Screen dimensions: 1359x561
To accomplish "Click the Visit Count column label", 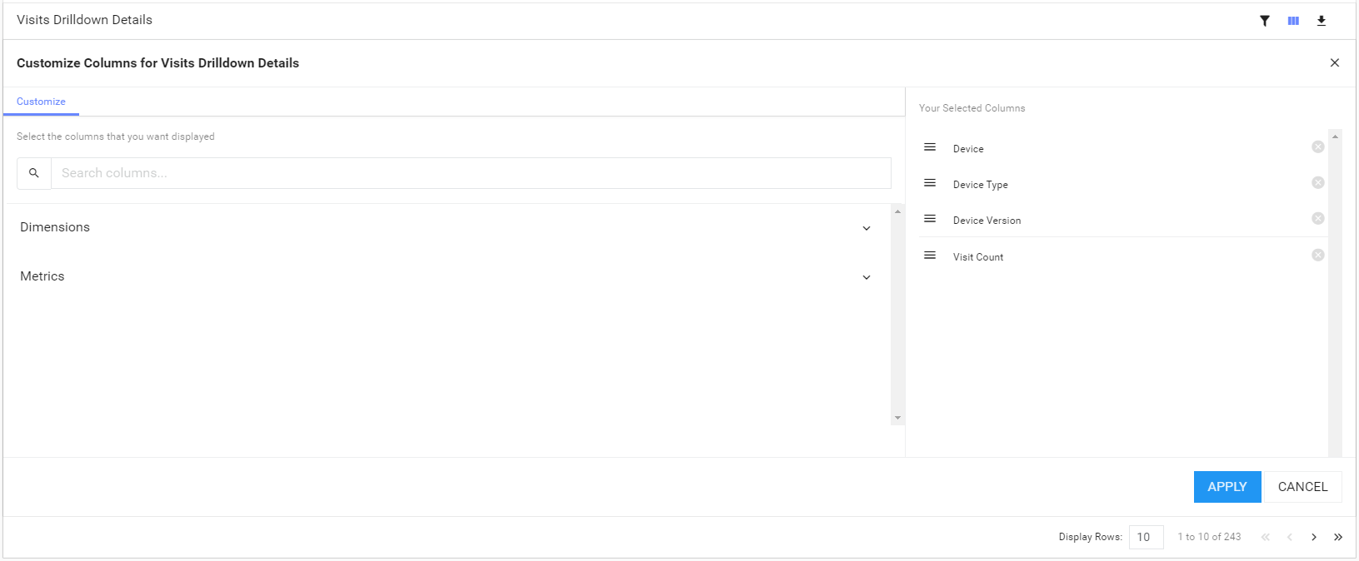I will [x=978, y=257].
